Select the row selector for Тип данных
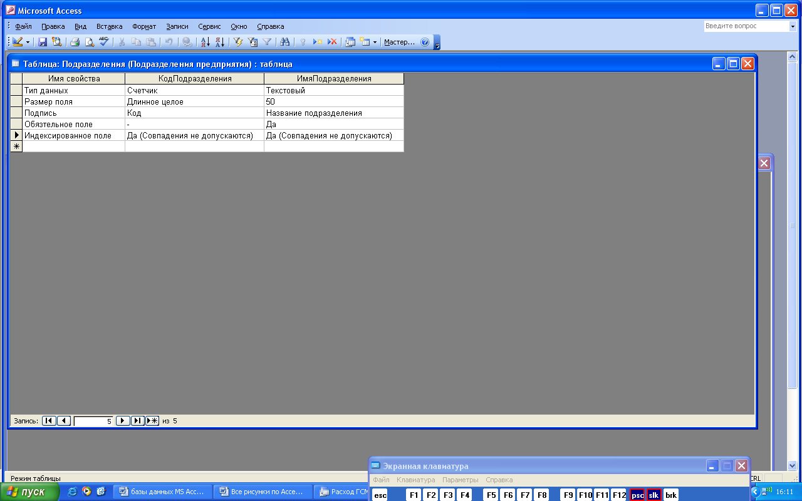 coord(16,90)
